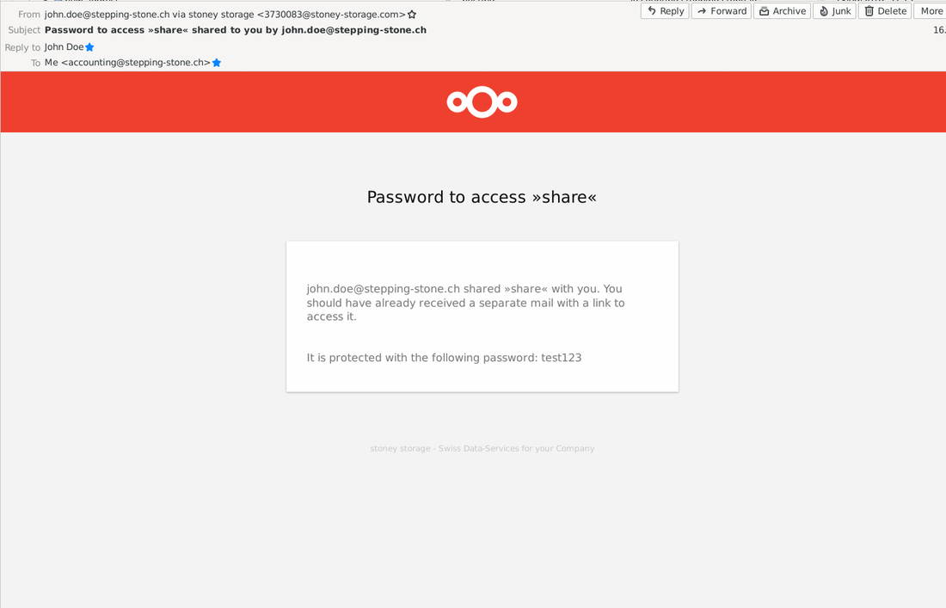Mark this email as Junk
946x608 pixels.
coord(834,11)
